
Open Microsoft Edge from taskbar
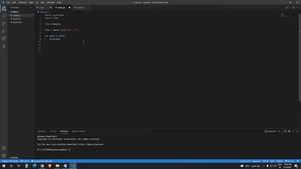tap(34, 166)
